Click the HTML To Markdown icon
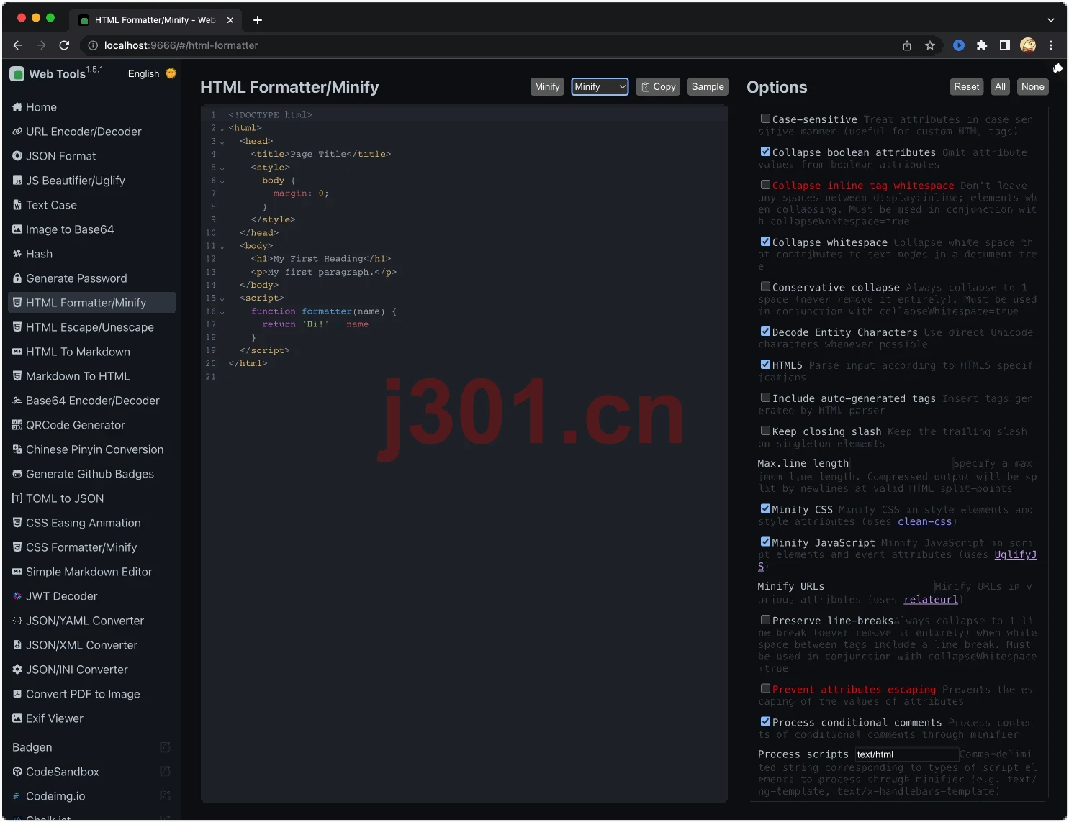The image size is (1069, 822). (17, 352)
